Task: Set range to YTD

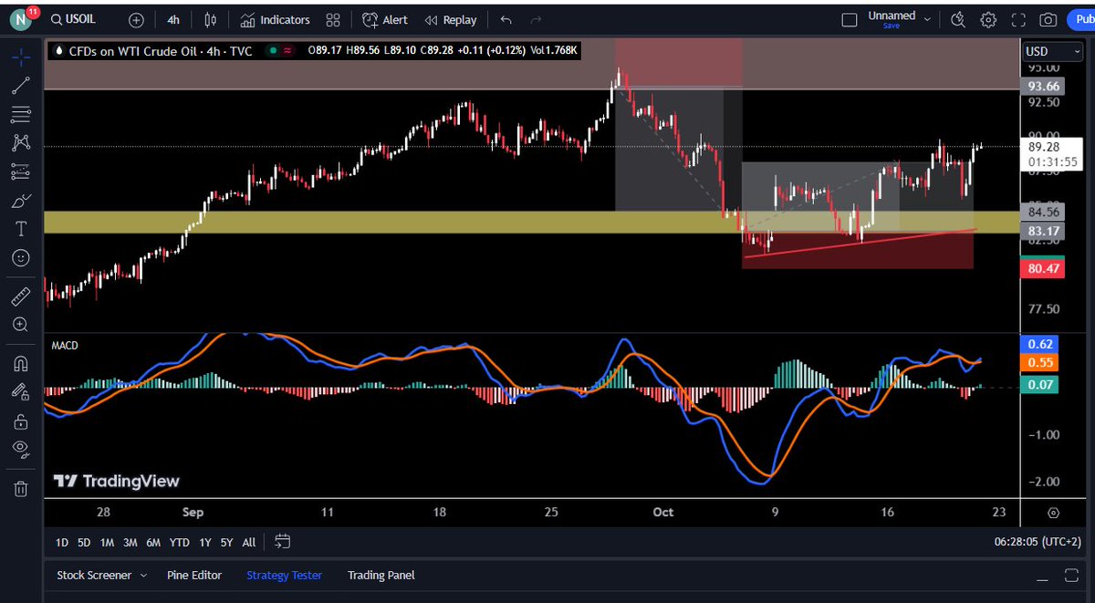Action: pos(179,542)
